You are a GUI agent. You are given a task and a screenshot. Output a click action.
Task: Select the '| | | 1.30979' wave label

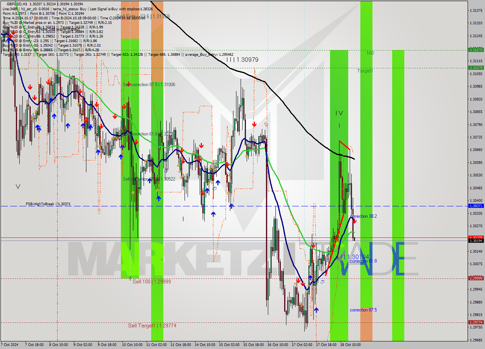coord(242,60)
